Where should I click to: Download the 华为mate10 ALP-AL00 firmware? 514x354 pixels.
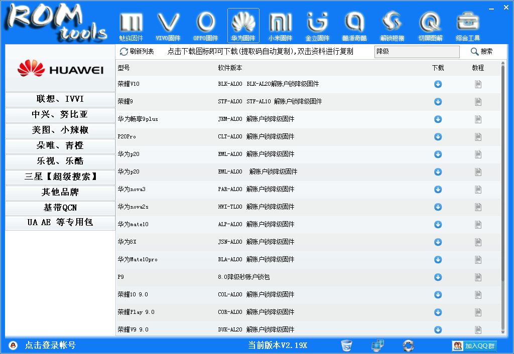(438, 224)
